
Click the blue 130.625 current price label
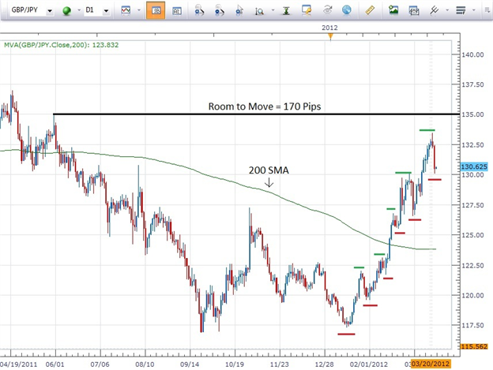(474, 166)
